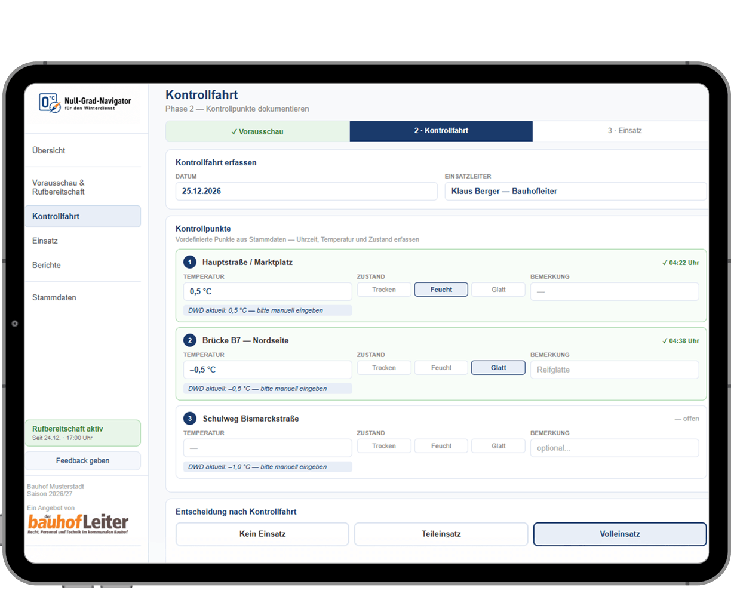
Task: Set Schulweg Bismarckstraße Zustand to Feucht
Action: (441, 446)
